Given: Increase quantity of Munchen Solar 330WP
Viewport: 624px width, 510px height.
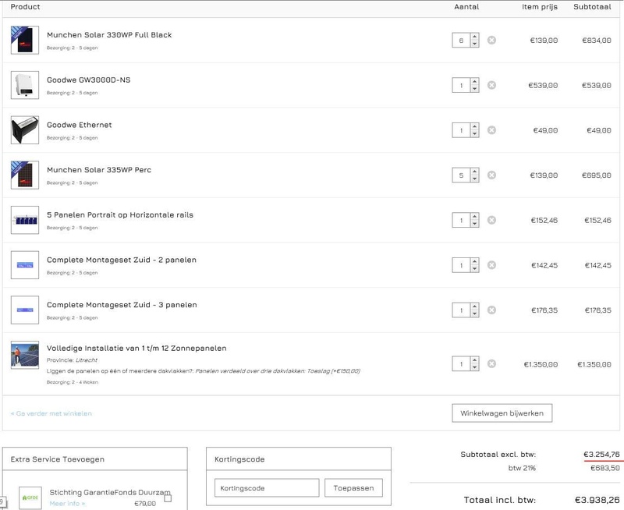Looking at the screenshot, I should [x=474, y=37].
